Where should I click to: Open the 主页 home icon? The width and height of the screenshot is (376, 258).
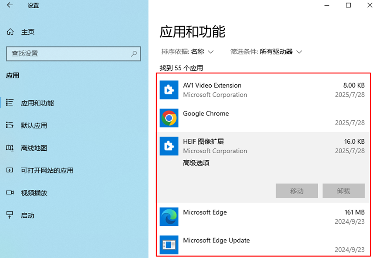click(10, 32)
